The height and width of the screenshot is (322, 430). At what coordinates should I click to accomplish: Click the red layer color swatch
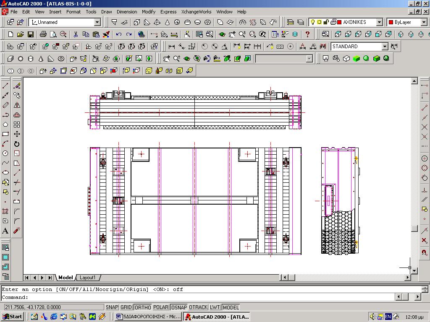(339, 22)
